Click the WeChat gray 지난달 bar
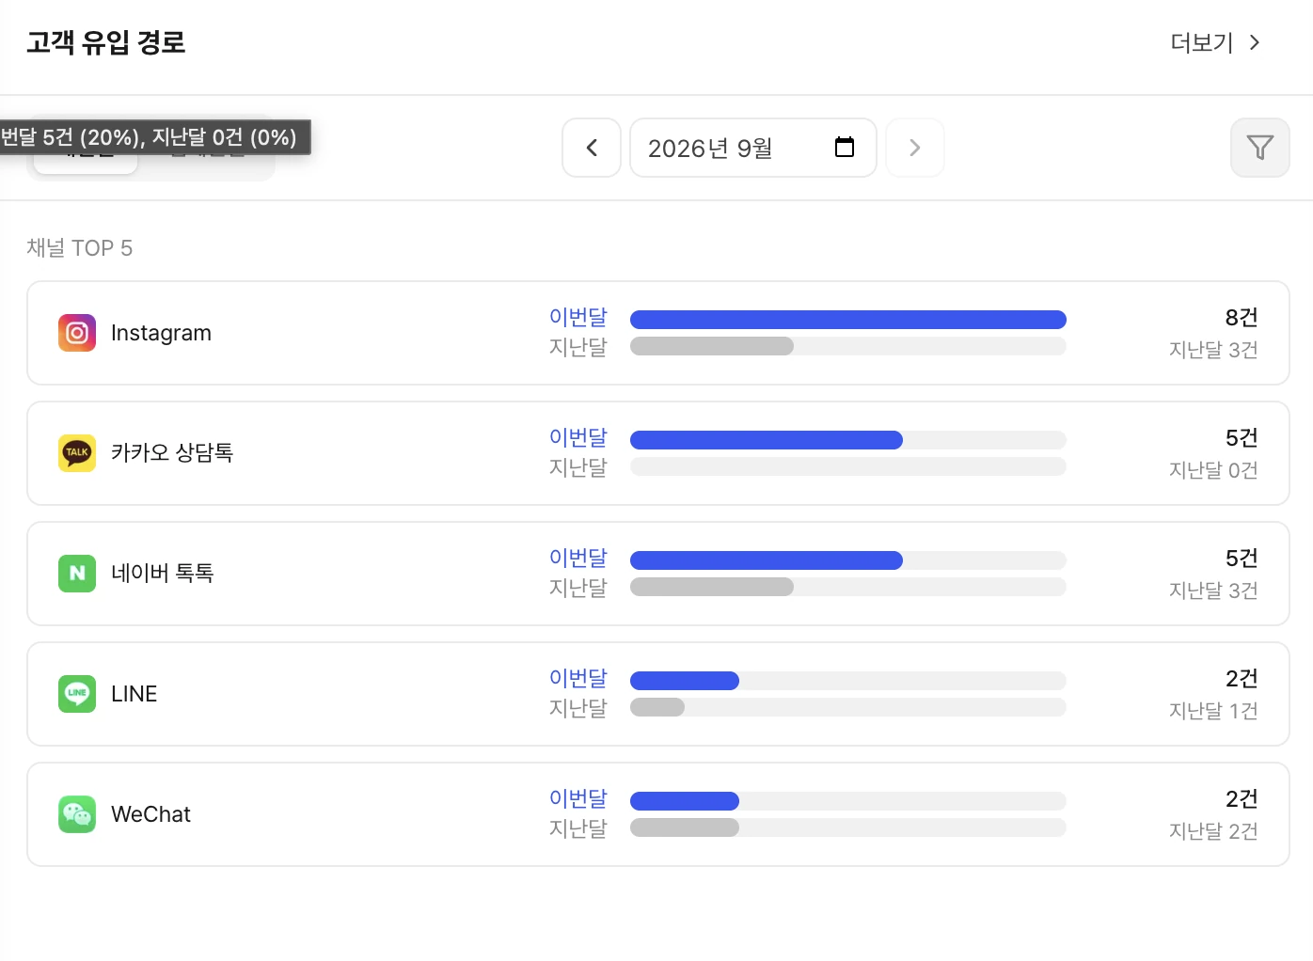1313x961 pixels. [685, 827]
